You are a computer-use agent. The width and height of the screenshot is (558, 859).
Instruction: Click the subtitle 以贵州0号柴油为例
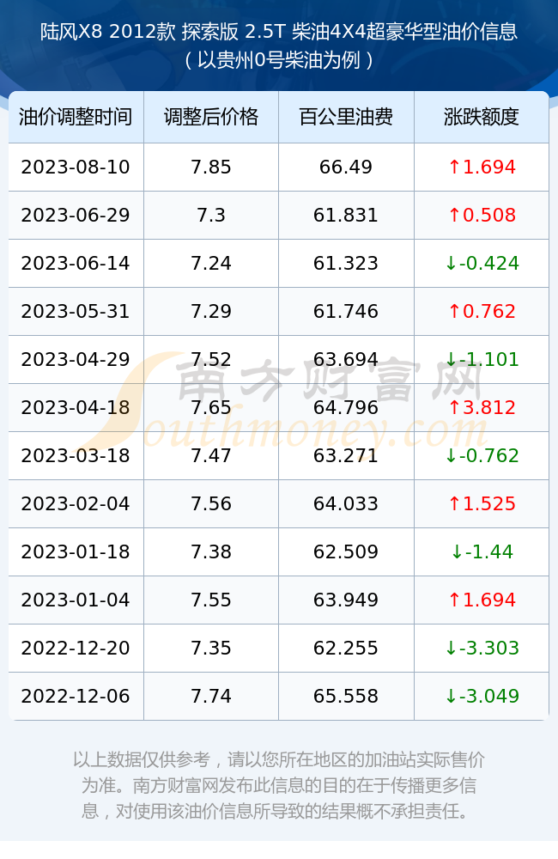pos(279,60)
